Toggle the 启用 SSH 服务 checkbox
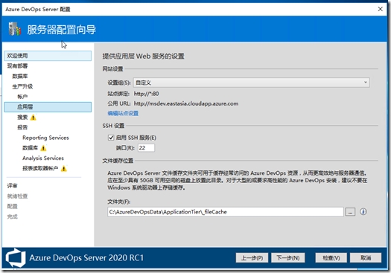Screen dimensions: 391x273 111,138
